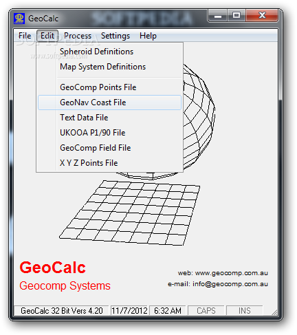The image size is (297, 335).
Task: Select the highlighted GeoNav Coast File item
Action: point(109,102)
